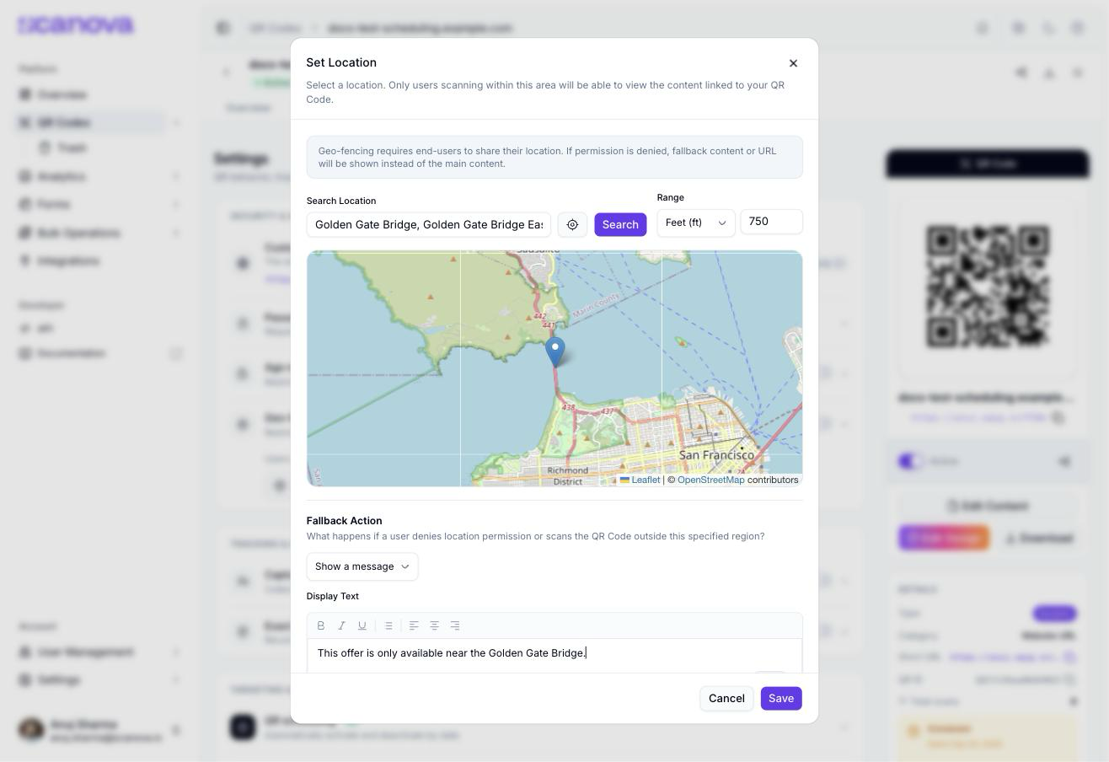Insert a bullet list in Display Text
Viewport: 1109px width, 762px height.
[x=388, y=625]
